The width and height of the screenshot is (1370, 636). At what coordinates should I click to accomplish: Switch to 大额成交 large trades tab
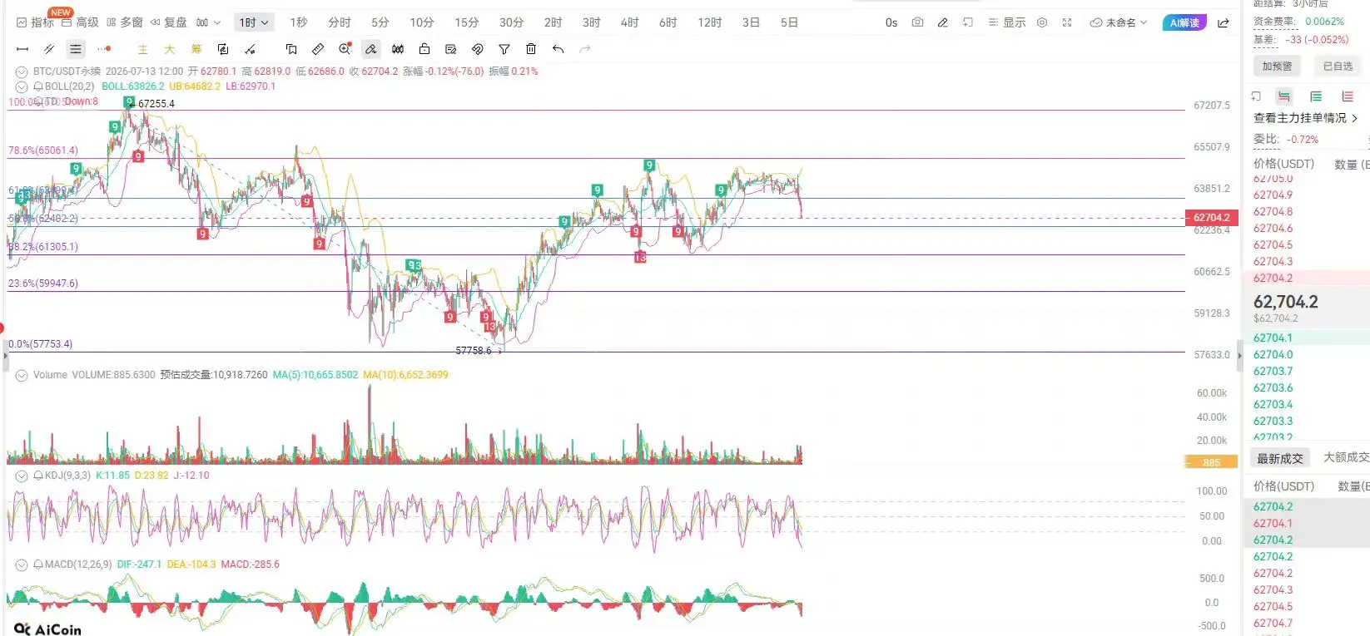click(x=1346, y=457)
